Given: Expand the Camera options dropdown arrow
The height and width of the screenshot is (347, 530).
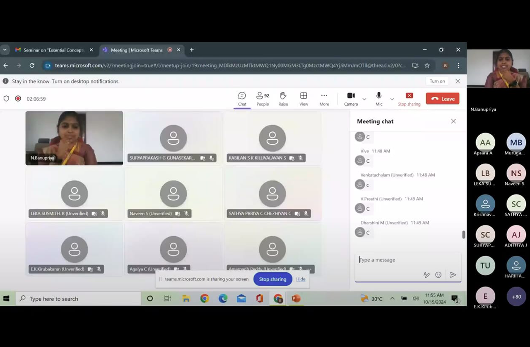Looking at the screenshot, I should (x=364, y=99).
